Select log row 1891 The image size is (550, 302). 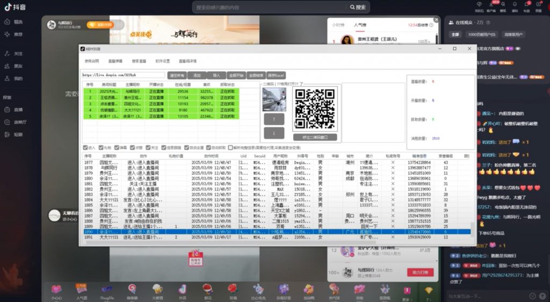coord(277,238)
